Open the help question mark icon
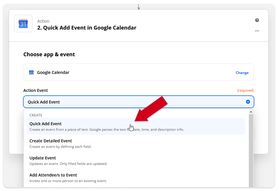 (x=257, y=20)
